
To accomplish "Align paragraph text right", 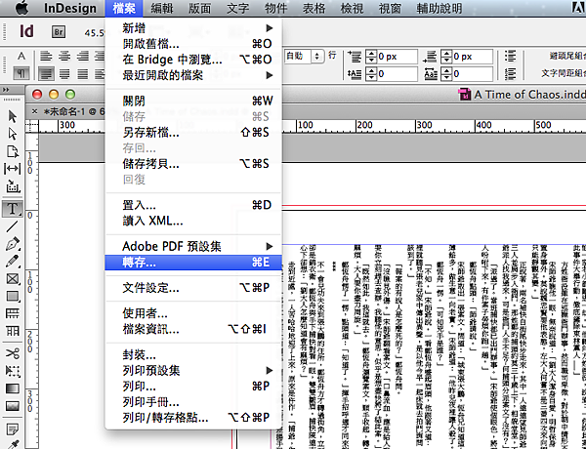I will click(x=83, y=56).
